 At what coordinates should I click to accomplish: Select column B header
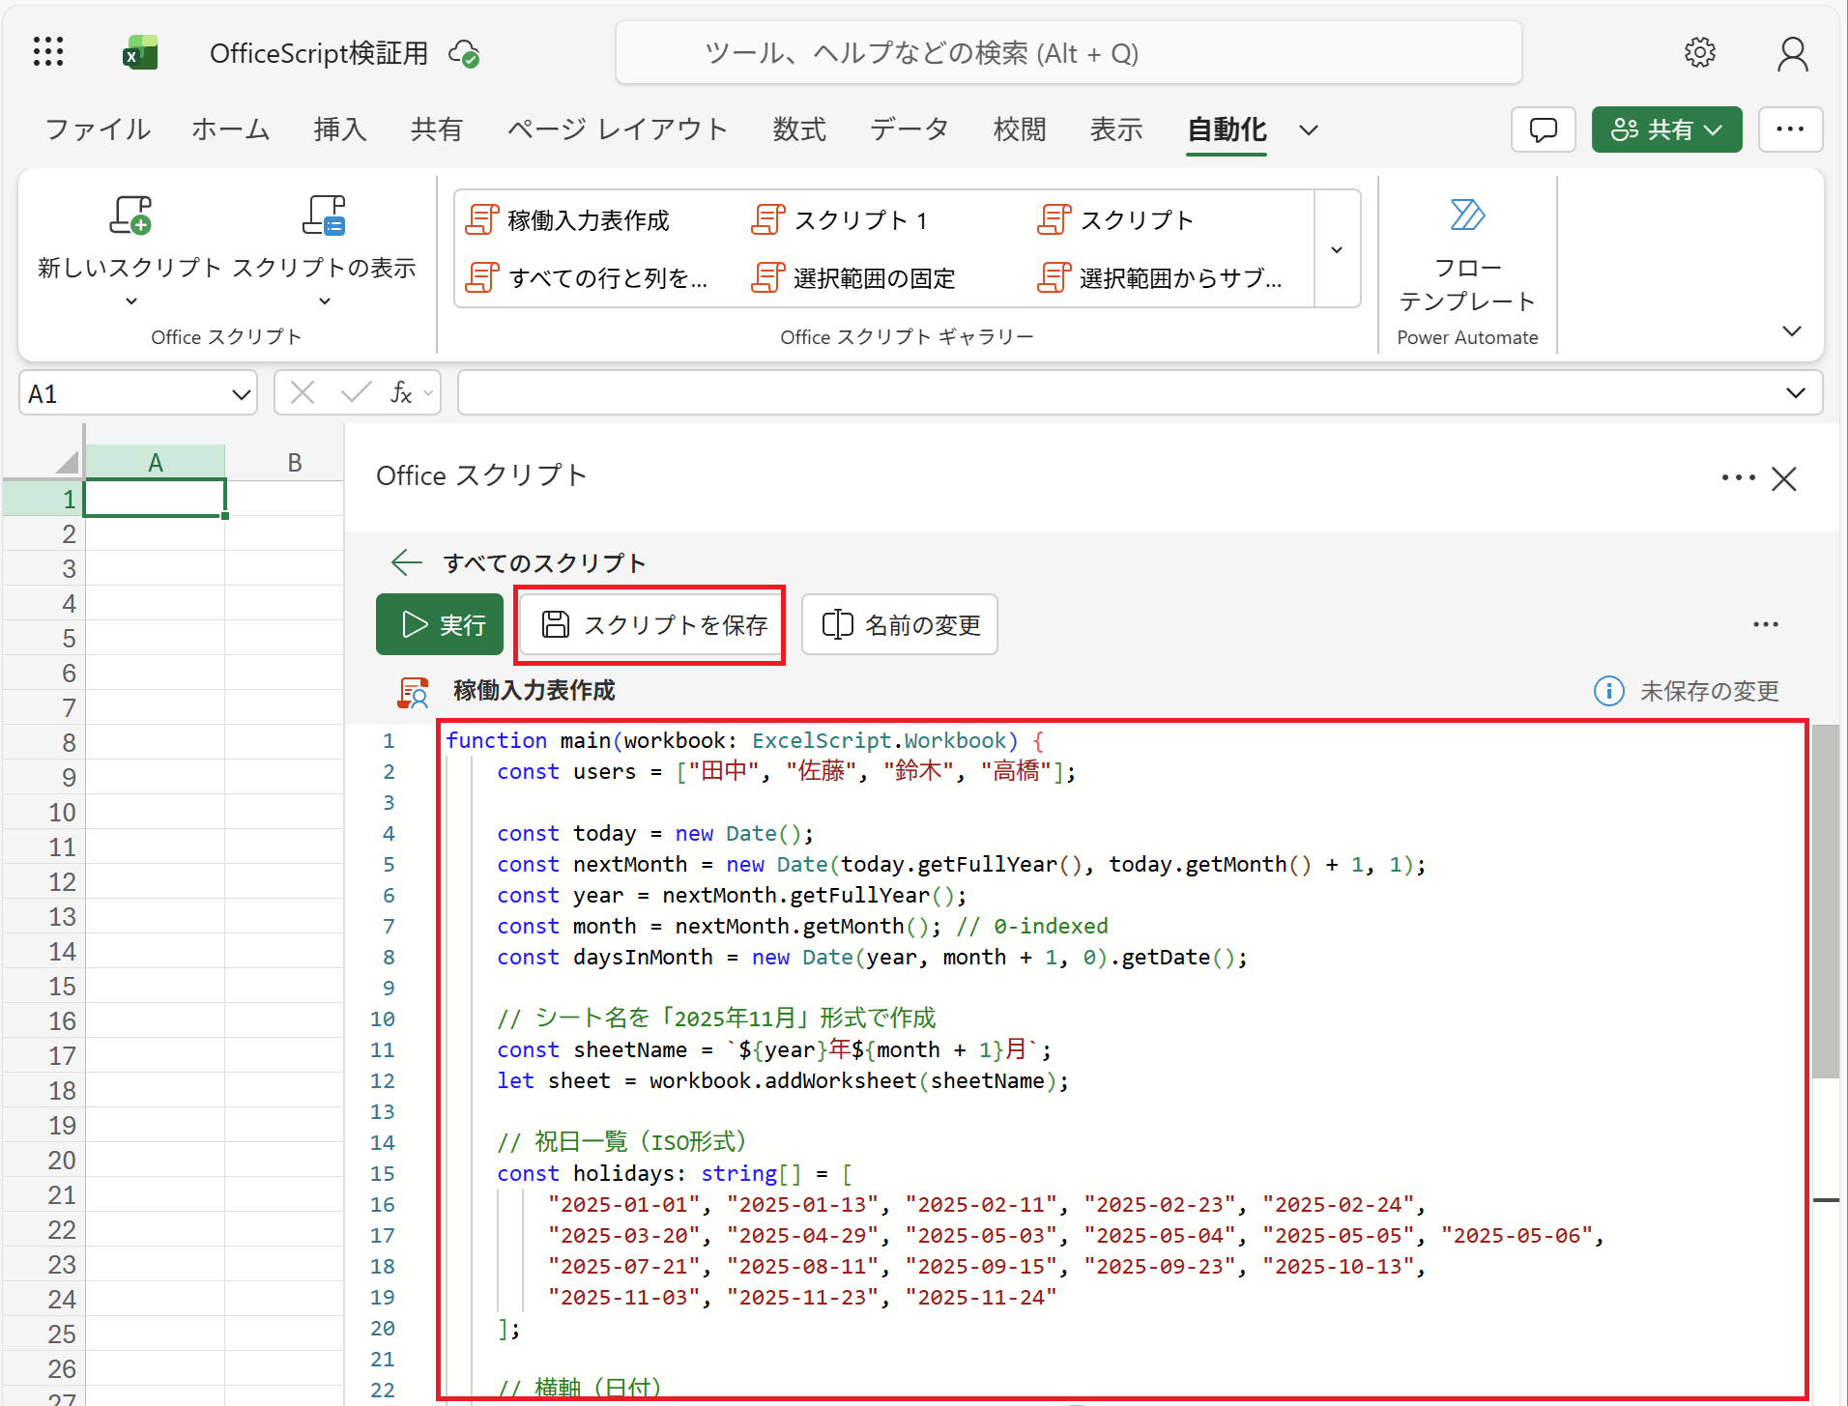pyautogui.click(x=294, y=462)
